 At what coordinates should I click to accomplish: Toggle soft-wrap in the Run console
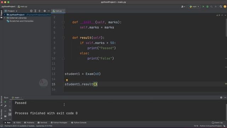pyautogui.click(x=10, y=110)
